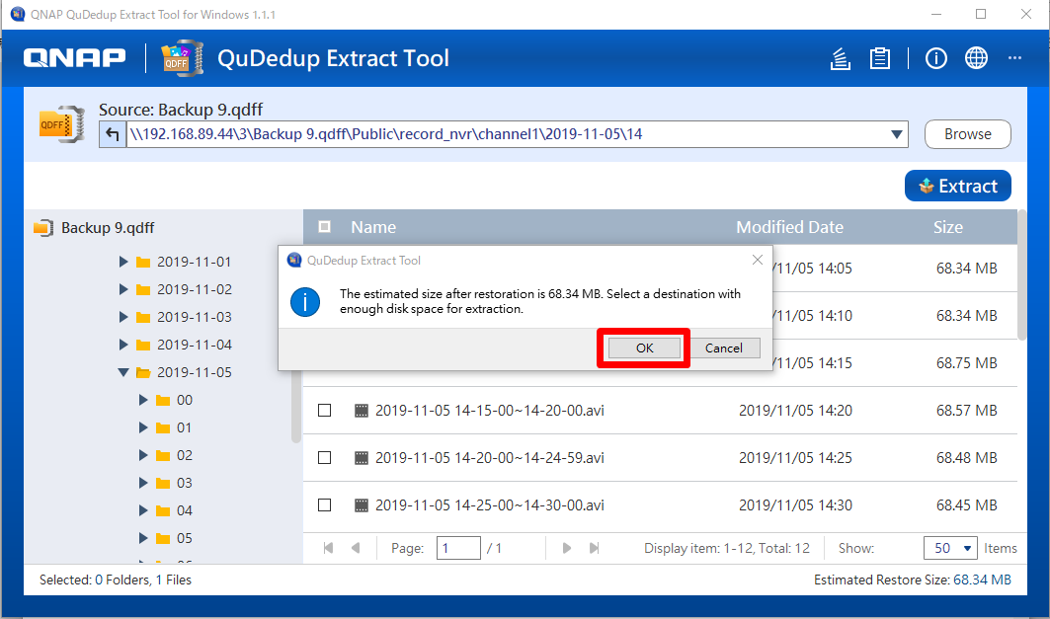Click the Extract button
This screenshot has width=1050, height=619.
957,186
